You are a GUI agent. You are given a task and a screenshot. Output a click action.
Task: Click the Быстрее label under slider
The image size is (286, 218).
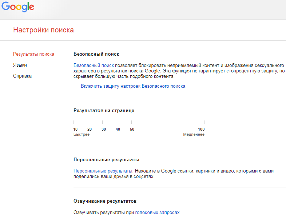tap(82, 134)
